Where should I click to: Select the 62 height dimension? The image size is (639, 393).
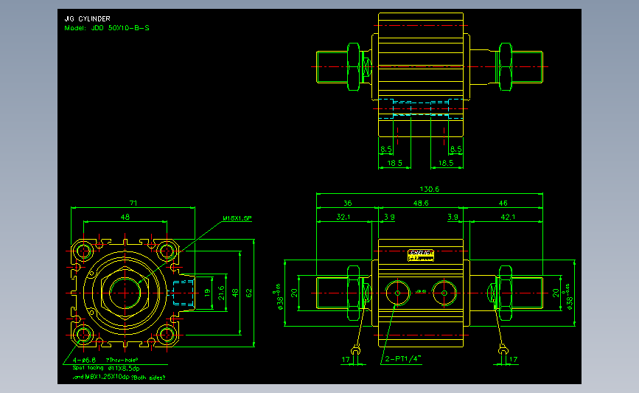pos(249,293)
